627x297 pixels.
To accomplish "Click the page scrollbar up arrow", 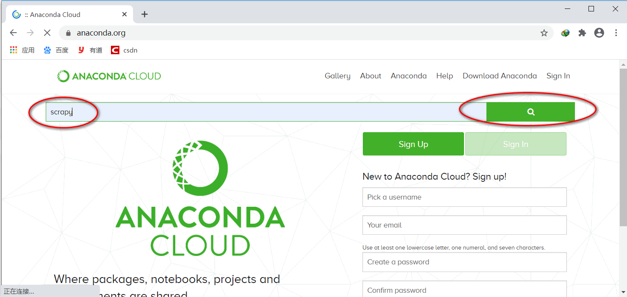I will coord(623,65).
